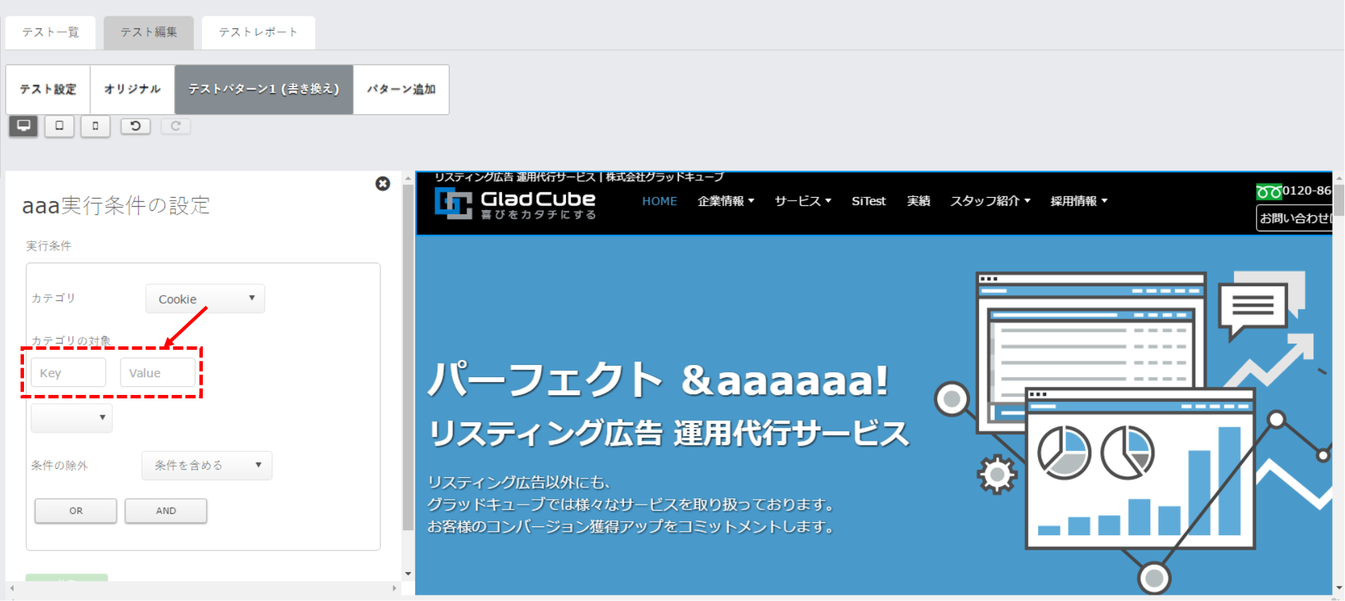Image resolution: width=1345 pixels, height=601 pixels.
Task: Click the カテゴリ label
Action: 53,298
